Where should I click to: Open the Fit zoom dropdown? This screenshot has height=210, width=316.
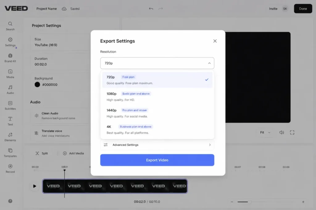pyautogui.click(x=265, y=132)
